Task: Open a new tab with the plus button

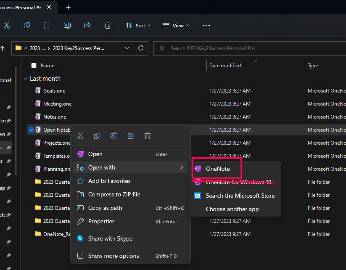Action: point(69,8)
